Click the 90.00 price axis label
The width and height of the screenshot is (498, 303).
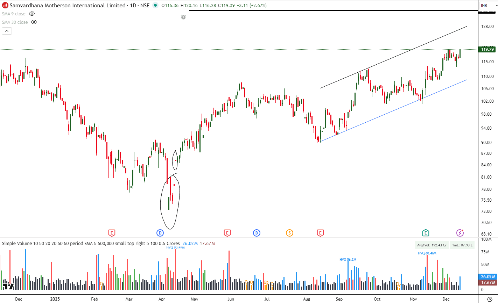pos(487,143)
